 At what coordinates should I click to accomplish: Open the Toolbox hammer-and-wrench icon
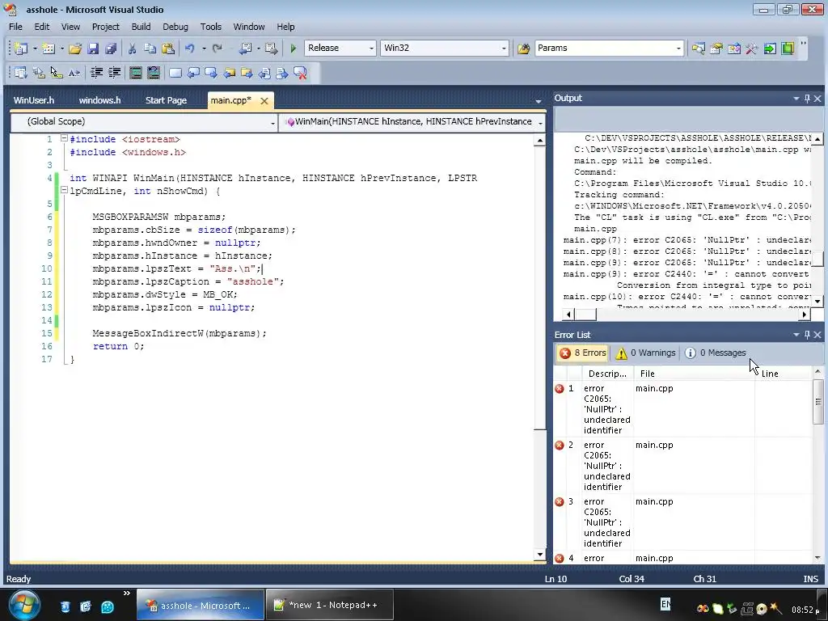[x=752, y=49]
